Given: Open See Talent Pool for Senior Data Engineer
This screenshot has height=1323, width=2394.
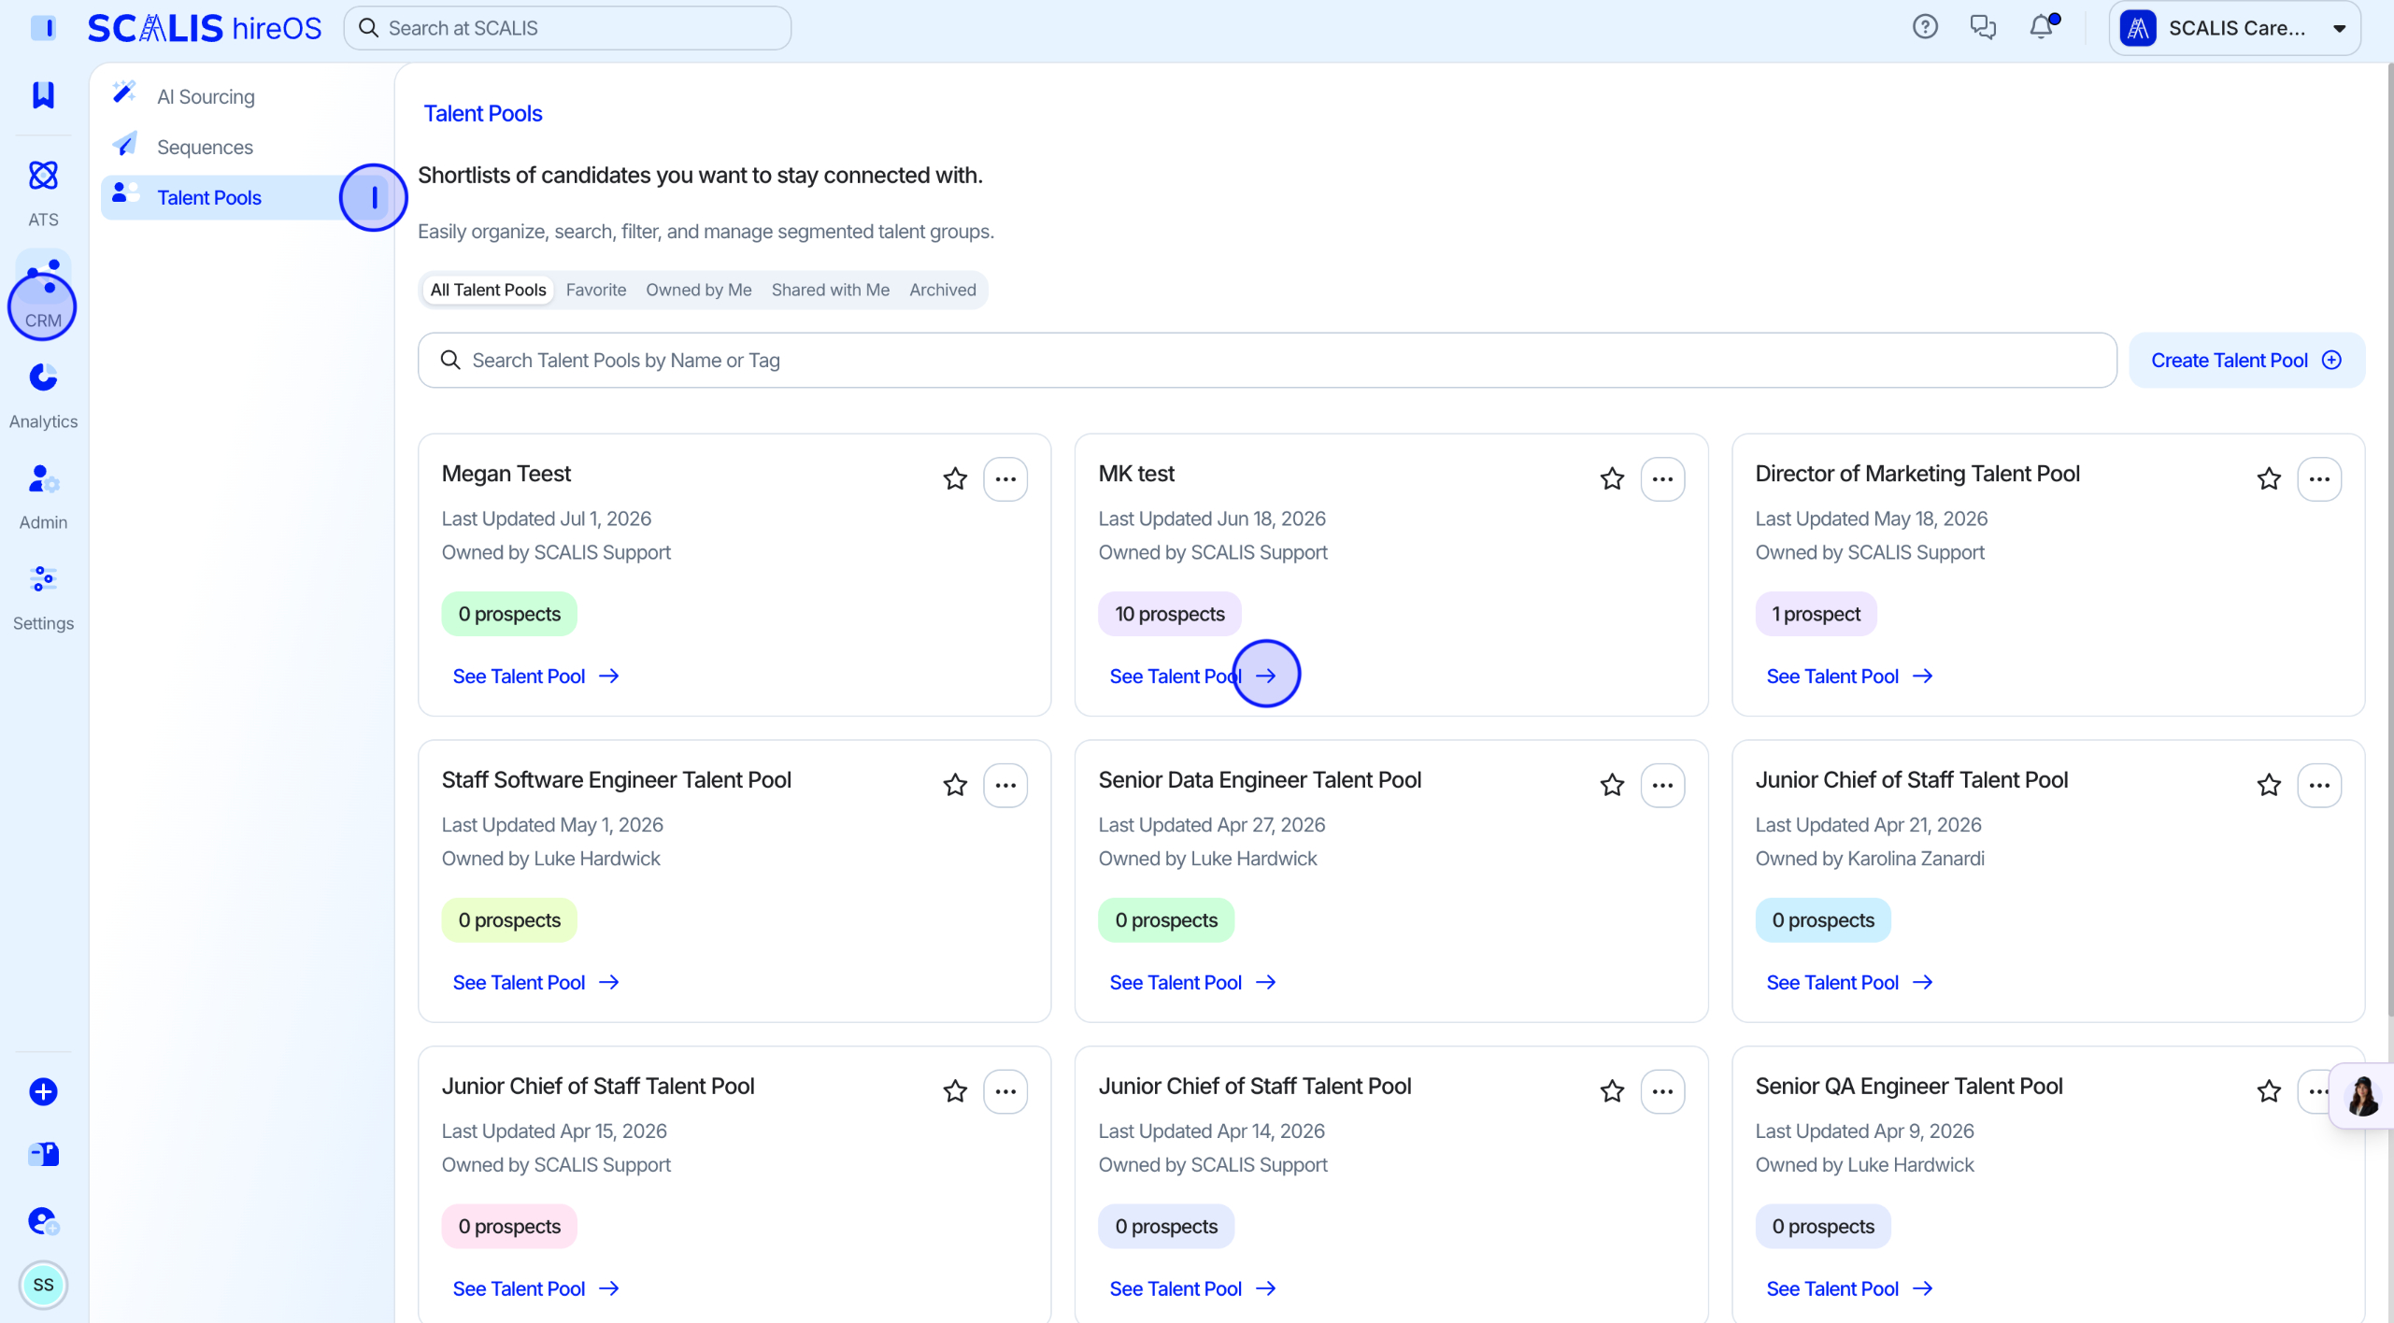Looking at the screenshot, I should coord(1192,982).
